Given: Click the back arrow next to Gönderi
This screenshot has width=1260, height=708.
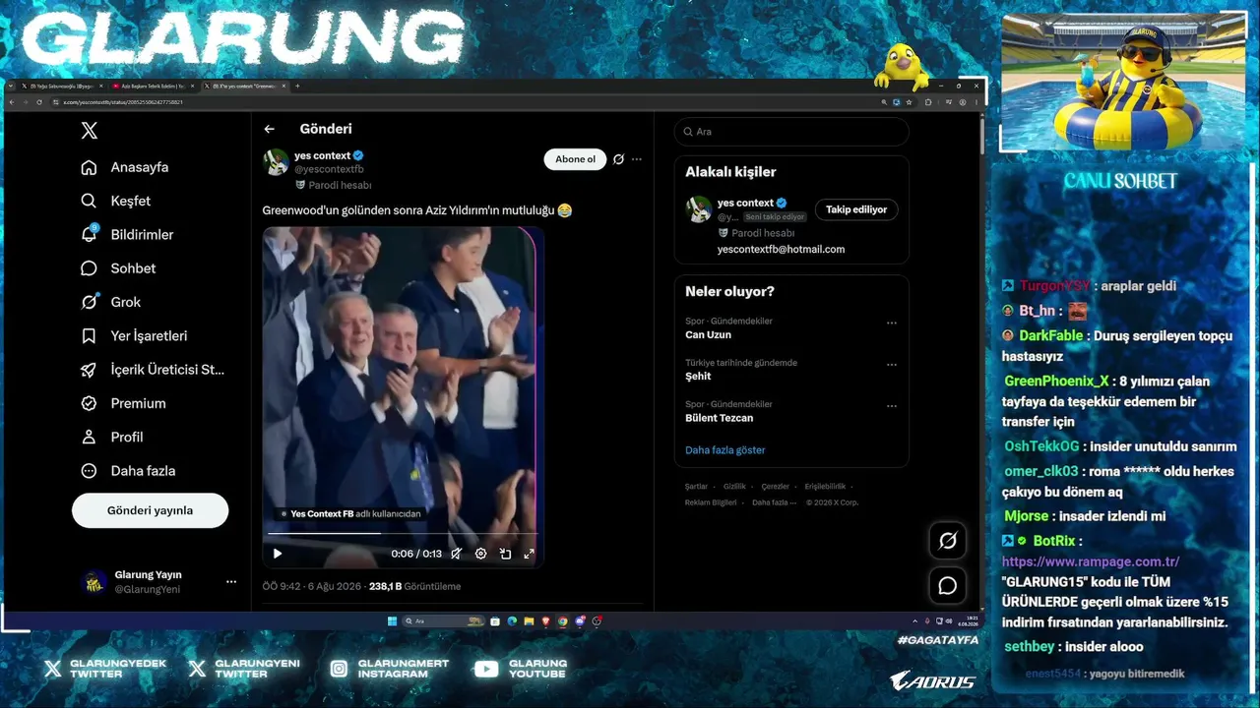Looking at the screenshot, I should (269, 129).
